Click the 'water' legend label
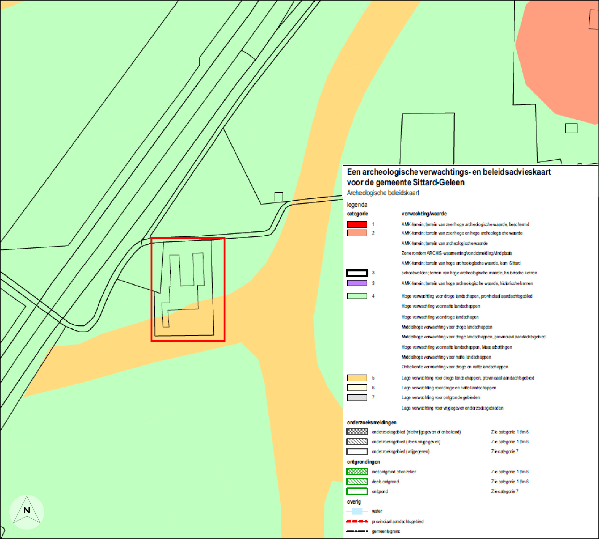Screen dimensions: 599x539 (x=377, y=511)
